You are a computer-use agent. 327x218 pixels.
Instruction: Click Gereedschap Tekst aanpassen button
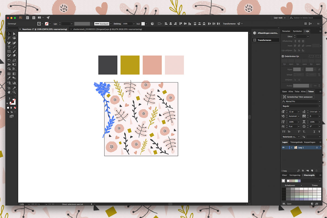(298, 97)
